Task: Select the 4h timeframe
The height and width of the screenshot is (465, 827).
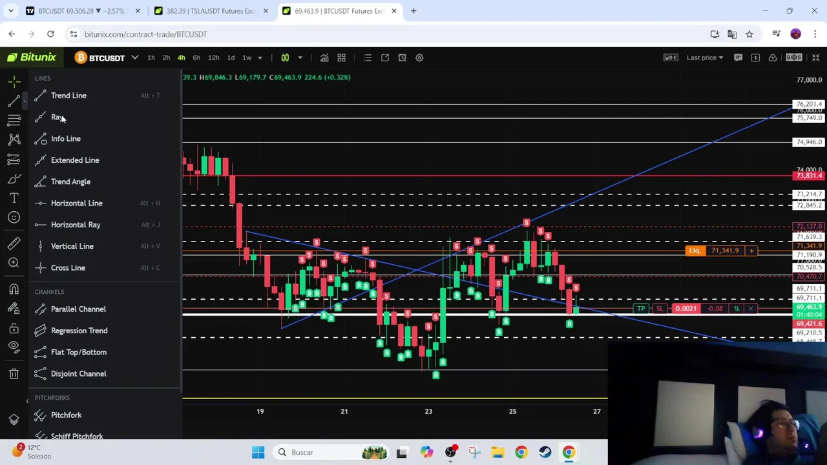Action: tap(181, 57)
